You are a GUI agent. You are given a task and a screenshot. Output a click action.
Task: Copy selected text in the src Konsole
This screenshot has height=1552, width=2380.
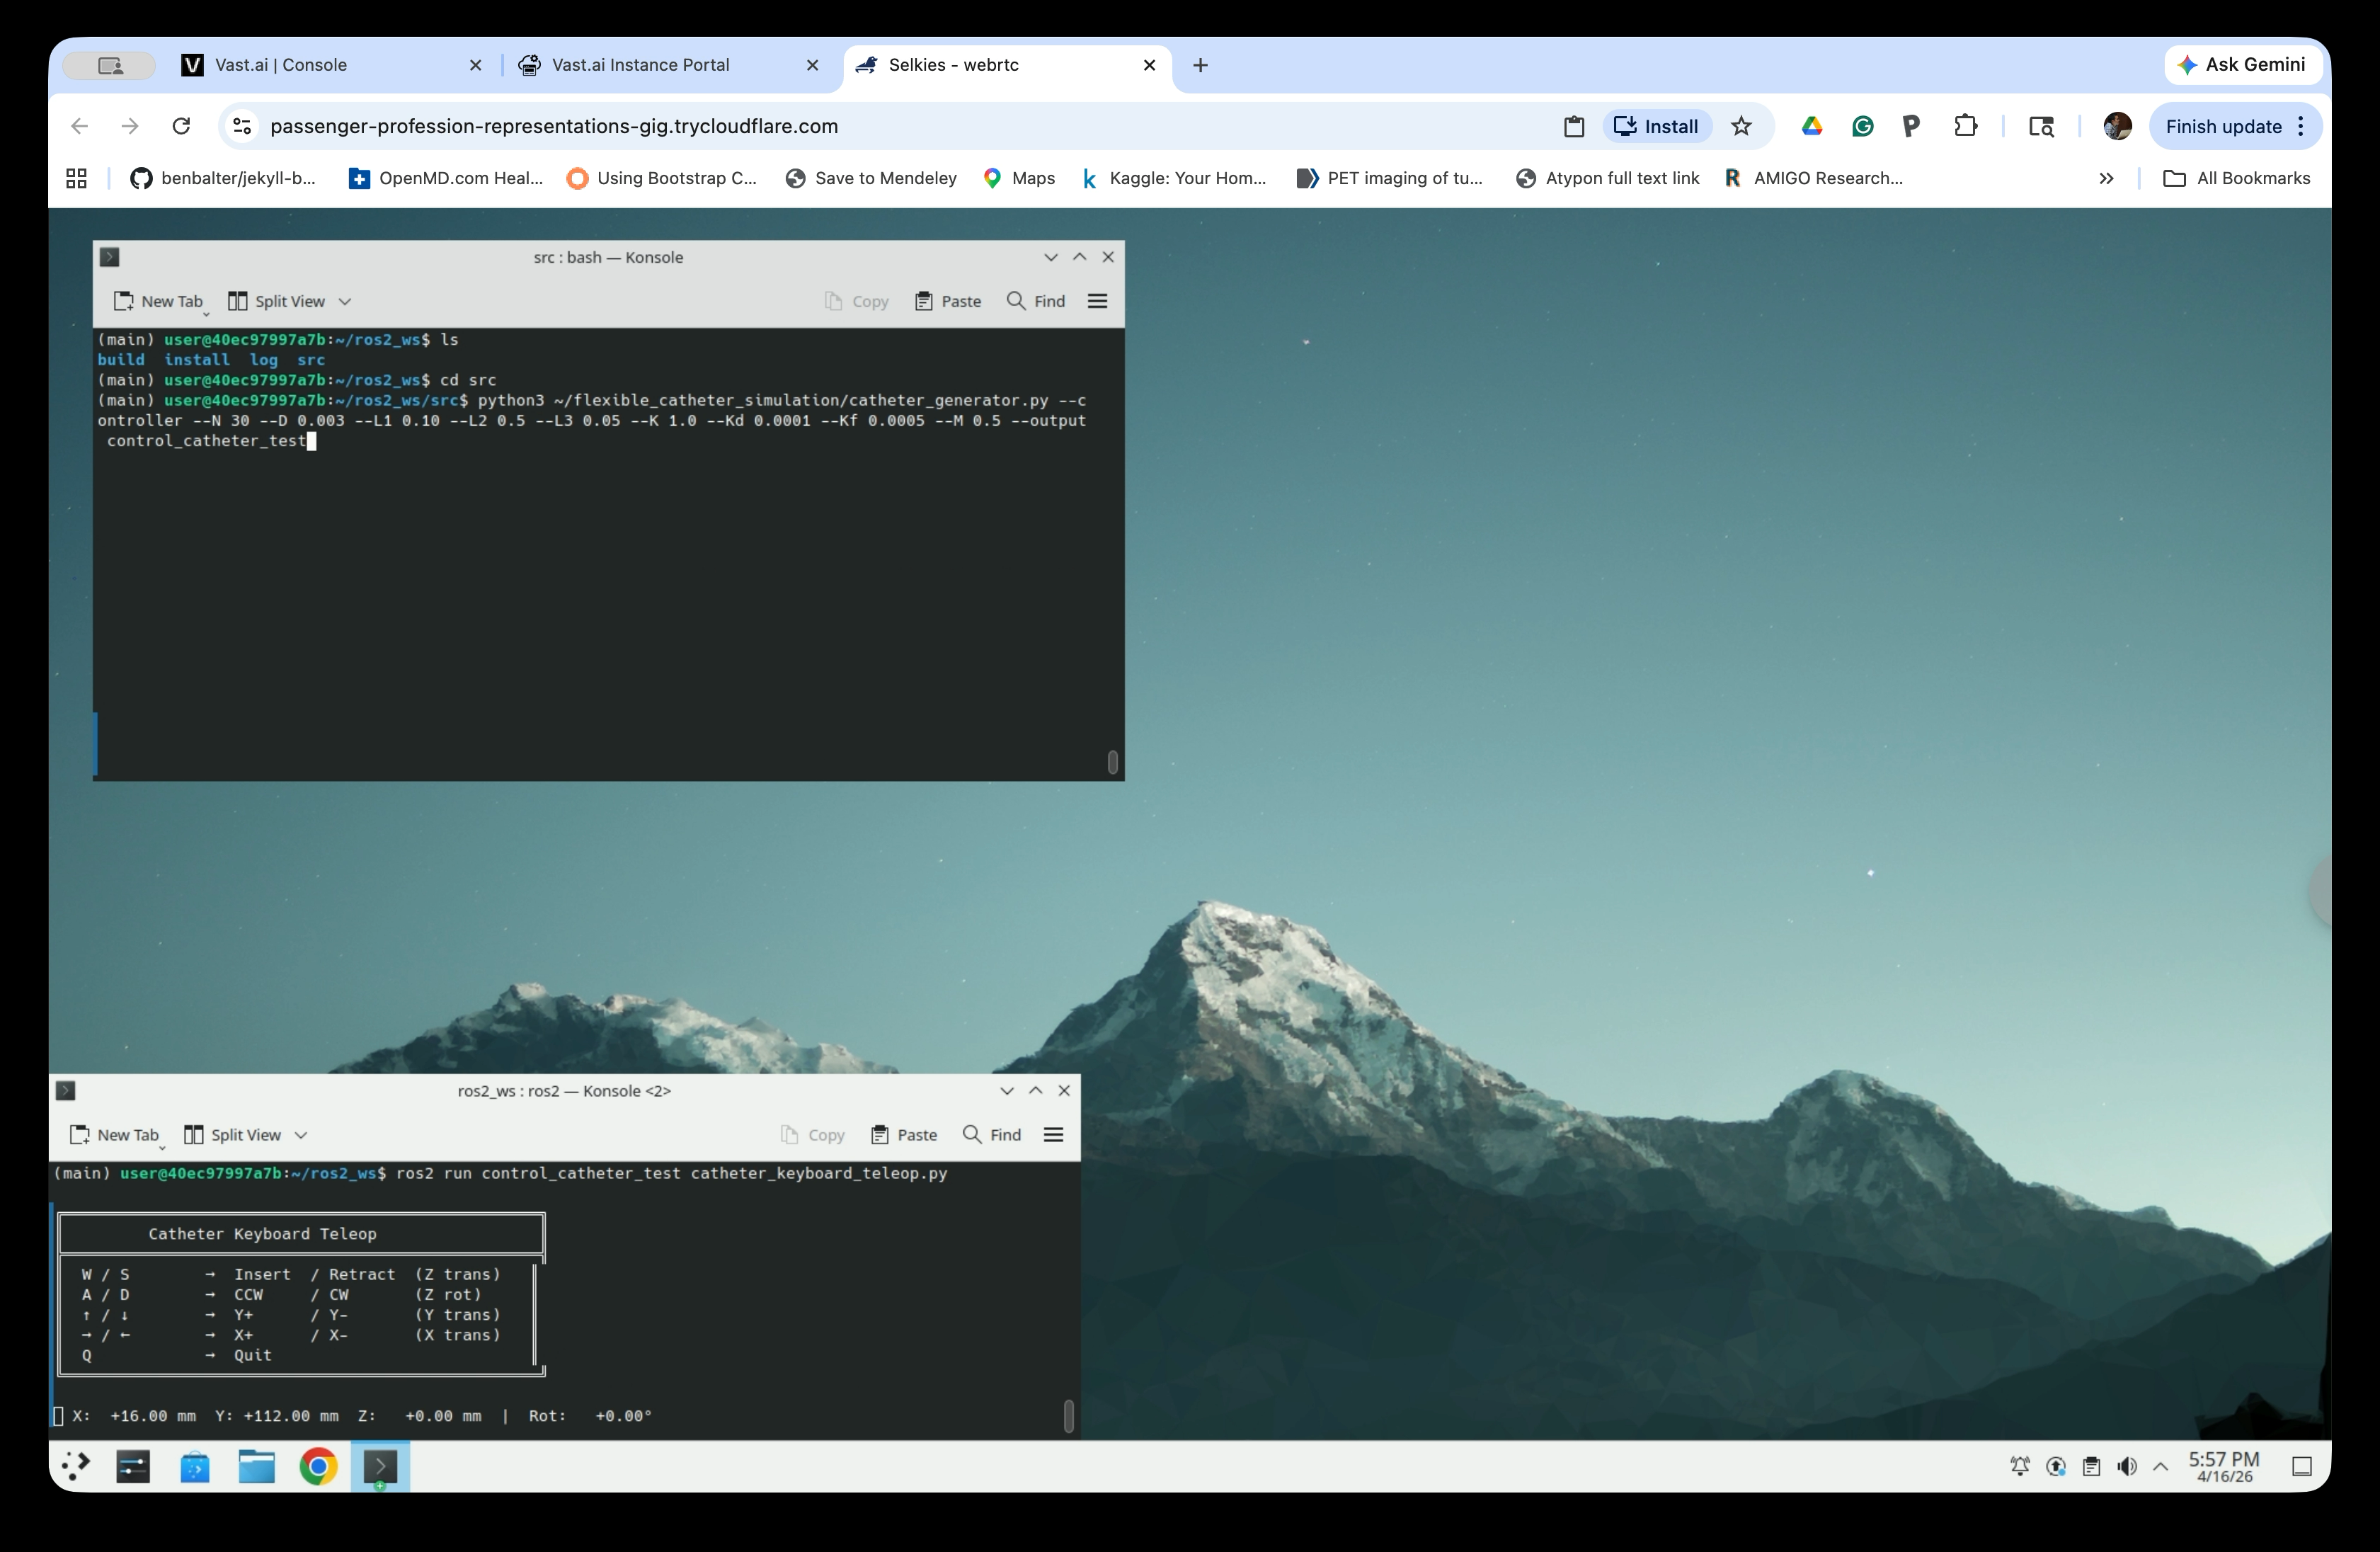tap(856, 301)
